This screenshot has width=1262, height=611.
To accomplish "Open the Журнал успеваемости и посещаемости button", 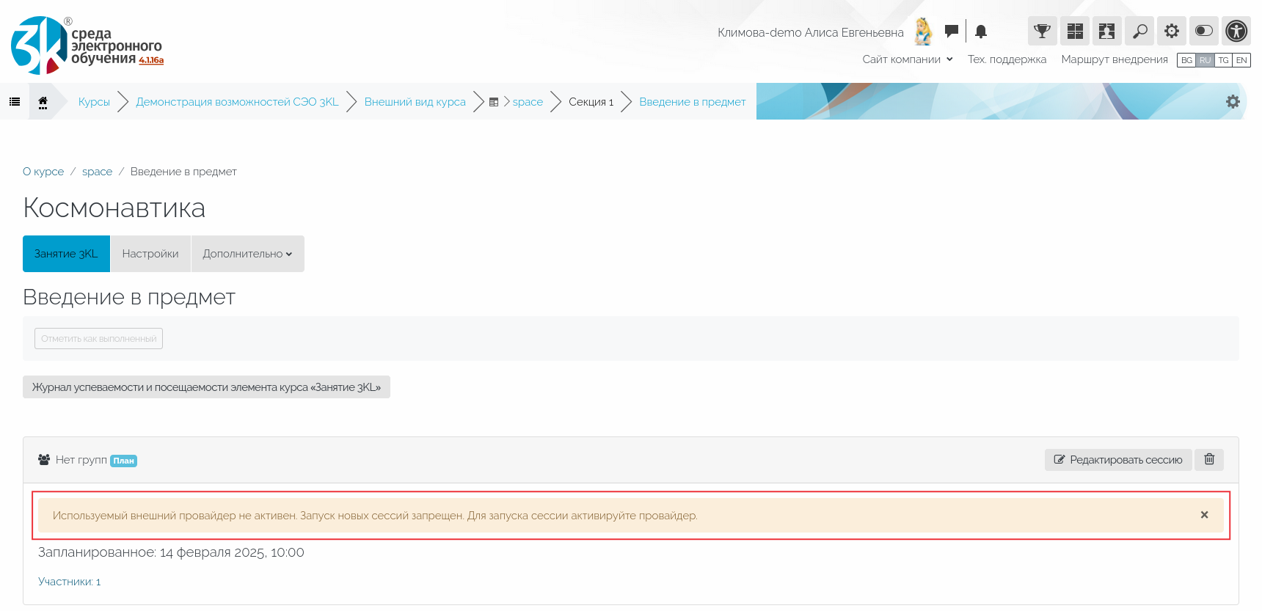I will click(206, 387).
